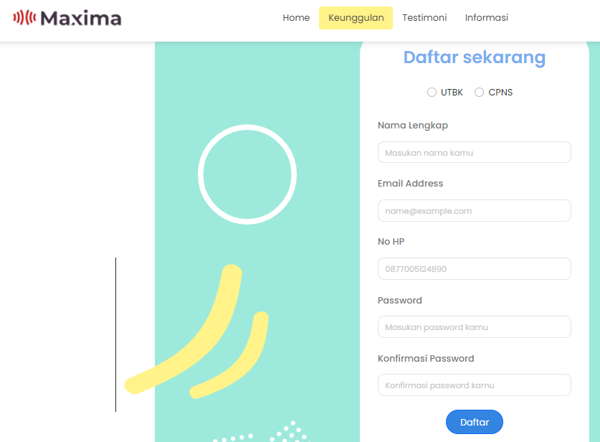Navigate to the Informasi menu item

(x=486, y=18)
